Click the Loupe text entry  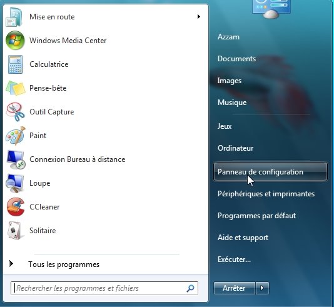pyautogui.click(x=40, y=183)
